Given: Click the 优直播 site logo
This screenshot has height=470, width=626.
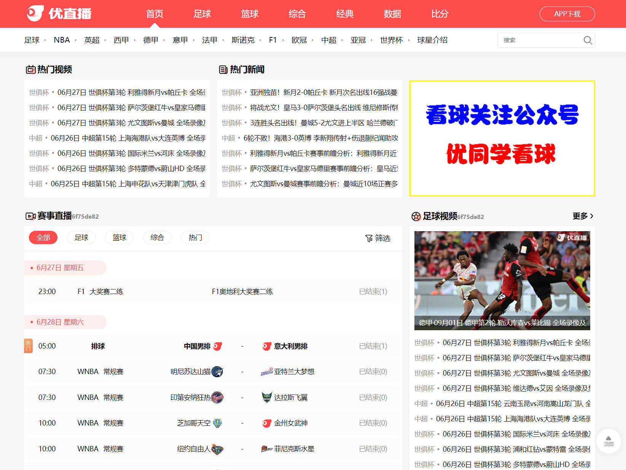Looking at the screenshot, I should (59, 14).
